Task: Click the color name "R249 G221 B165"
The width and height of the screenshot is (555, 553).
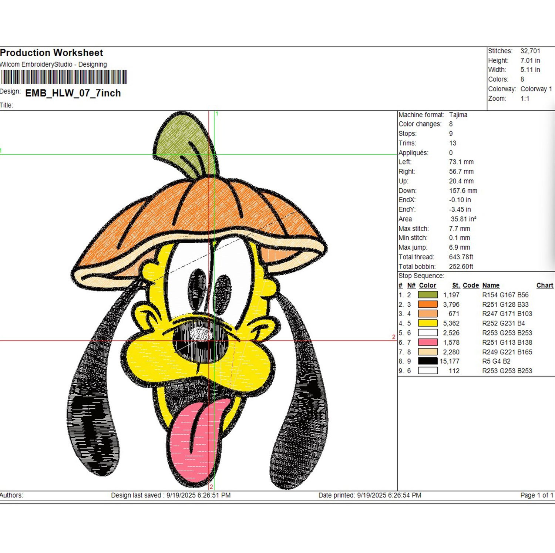Action: coord(507,352)
